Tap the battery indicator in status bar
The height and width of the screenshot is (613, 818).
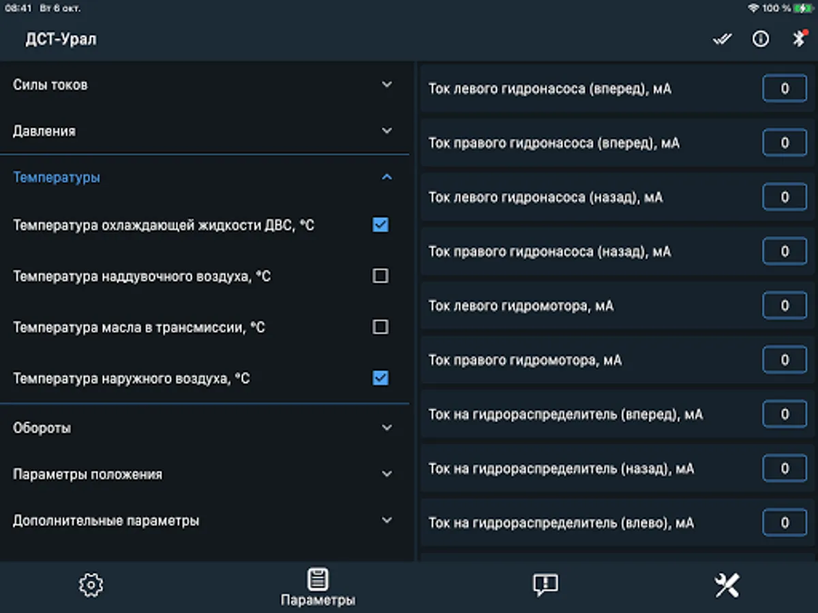tap(802, 8)
